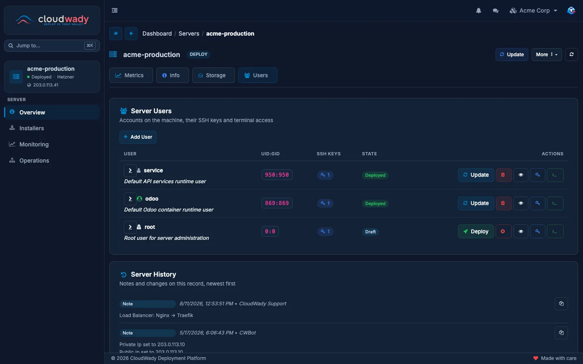Open Acme Corp organization dropdown
Image resolution: width=583 pixels, height=364 pixels.
coord(534,11)
